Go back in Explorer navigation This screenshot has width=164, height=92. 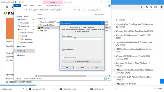click(x=16, y=10)
